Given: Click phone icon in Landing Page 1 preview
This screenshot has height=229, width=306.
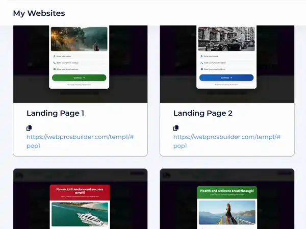Looking at the screenshot, I should click(54, 63).
